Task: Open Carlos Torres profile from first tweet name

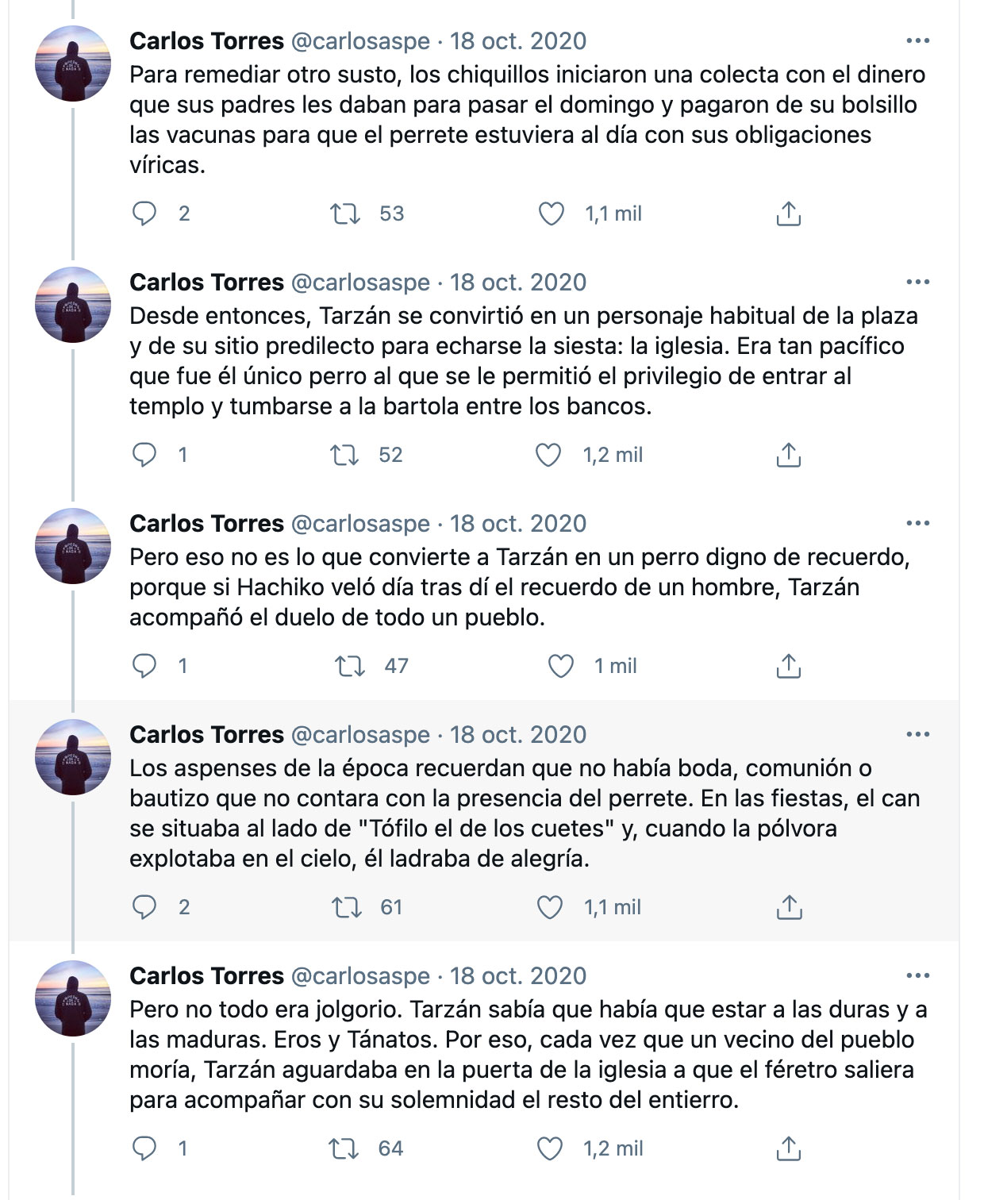Action: (x=206, y=40)
